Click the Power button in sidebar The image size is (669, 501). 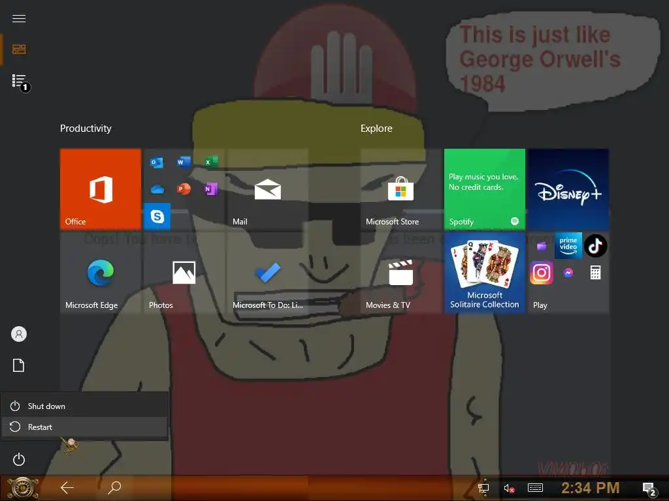point(19,459)
